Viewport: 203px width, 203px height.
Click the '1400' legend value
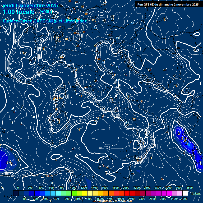[x=94, y=188]
